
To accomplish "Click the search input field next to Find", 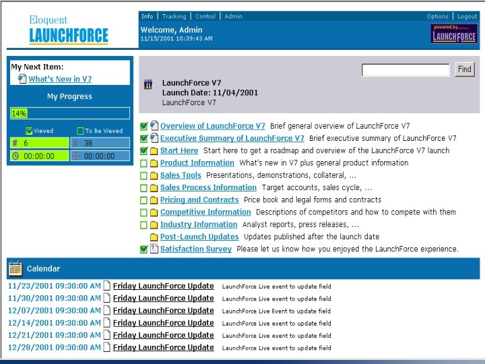I will (406, 70).
